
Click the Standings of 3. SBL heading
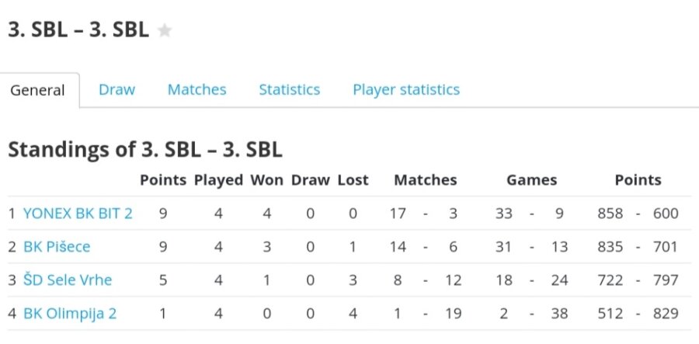click(x=144, y=149)
